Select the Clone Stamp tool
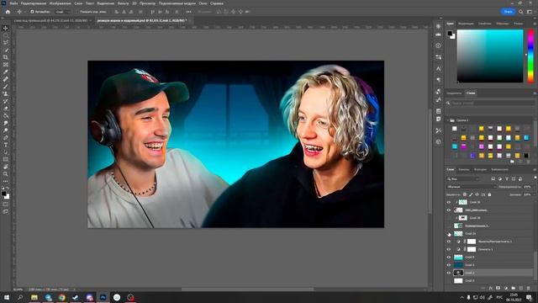Viewport: 538px width, 303px height. [6, 93]
